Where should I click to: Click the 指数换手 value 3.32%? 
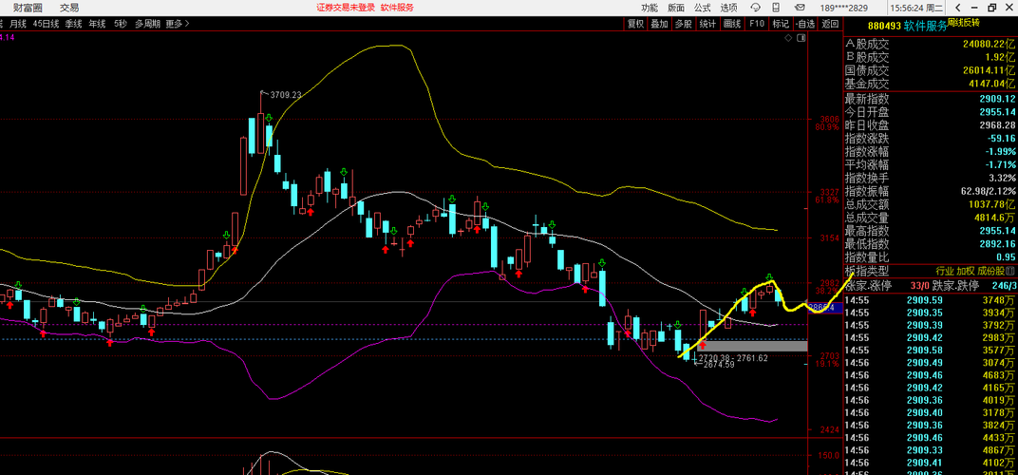click(x=1003, y=178)
